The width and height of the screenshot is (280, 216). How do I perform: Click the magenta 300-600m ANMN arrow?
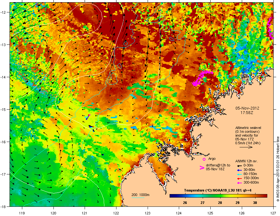239,183
